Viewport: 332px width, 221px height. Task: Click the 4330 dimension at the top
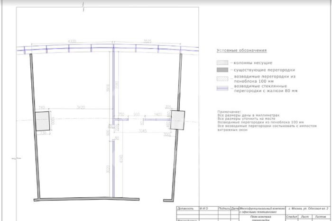(72, 42)
